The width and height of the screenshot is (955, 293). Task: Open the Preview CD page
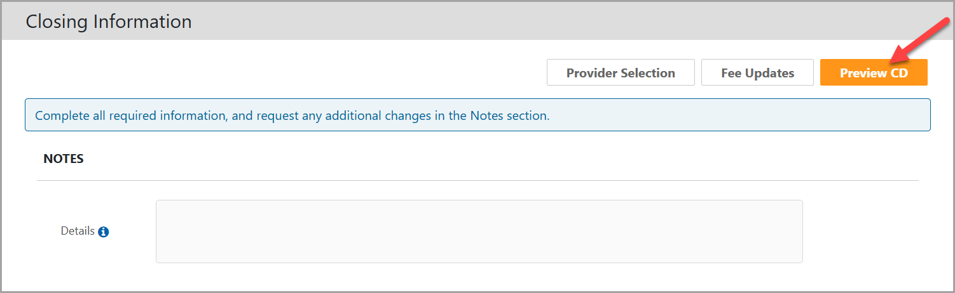(x=873, y=73)
